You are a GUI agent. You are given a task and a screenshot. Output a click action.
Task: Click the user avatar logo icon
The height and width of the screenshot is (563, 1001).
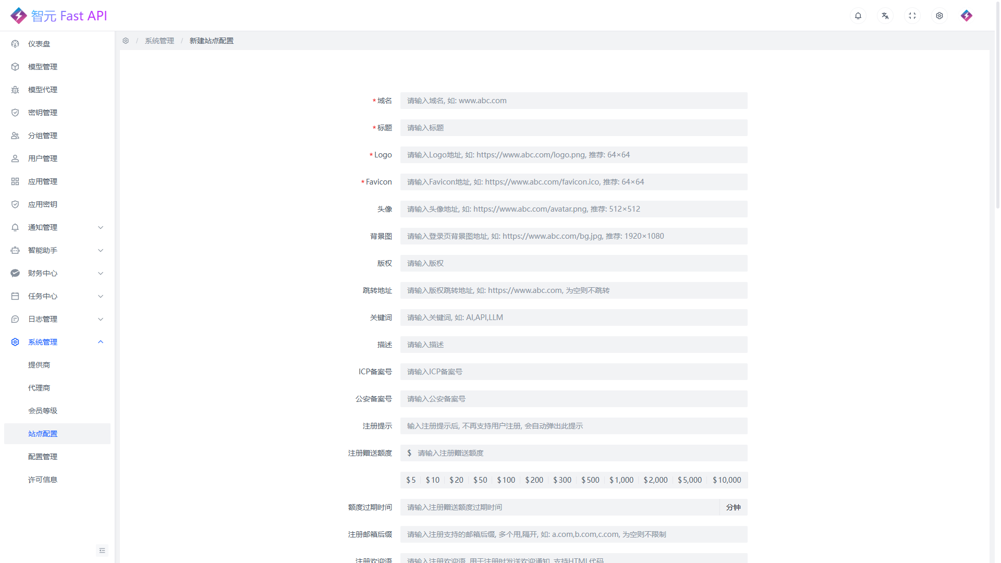[x=967, y=16]
